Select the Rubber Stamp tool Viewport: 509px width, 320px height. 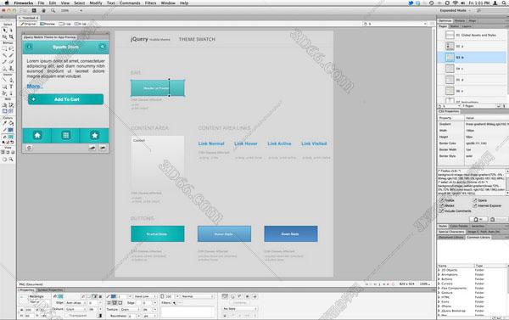click(x=11, y=68)
